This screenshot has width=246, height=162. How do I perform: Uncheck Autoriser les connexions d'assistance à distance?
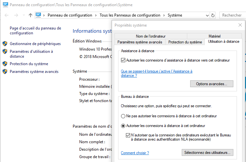tap(123, 60)
